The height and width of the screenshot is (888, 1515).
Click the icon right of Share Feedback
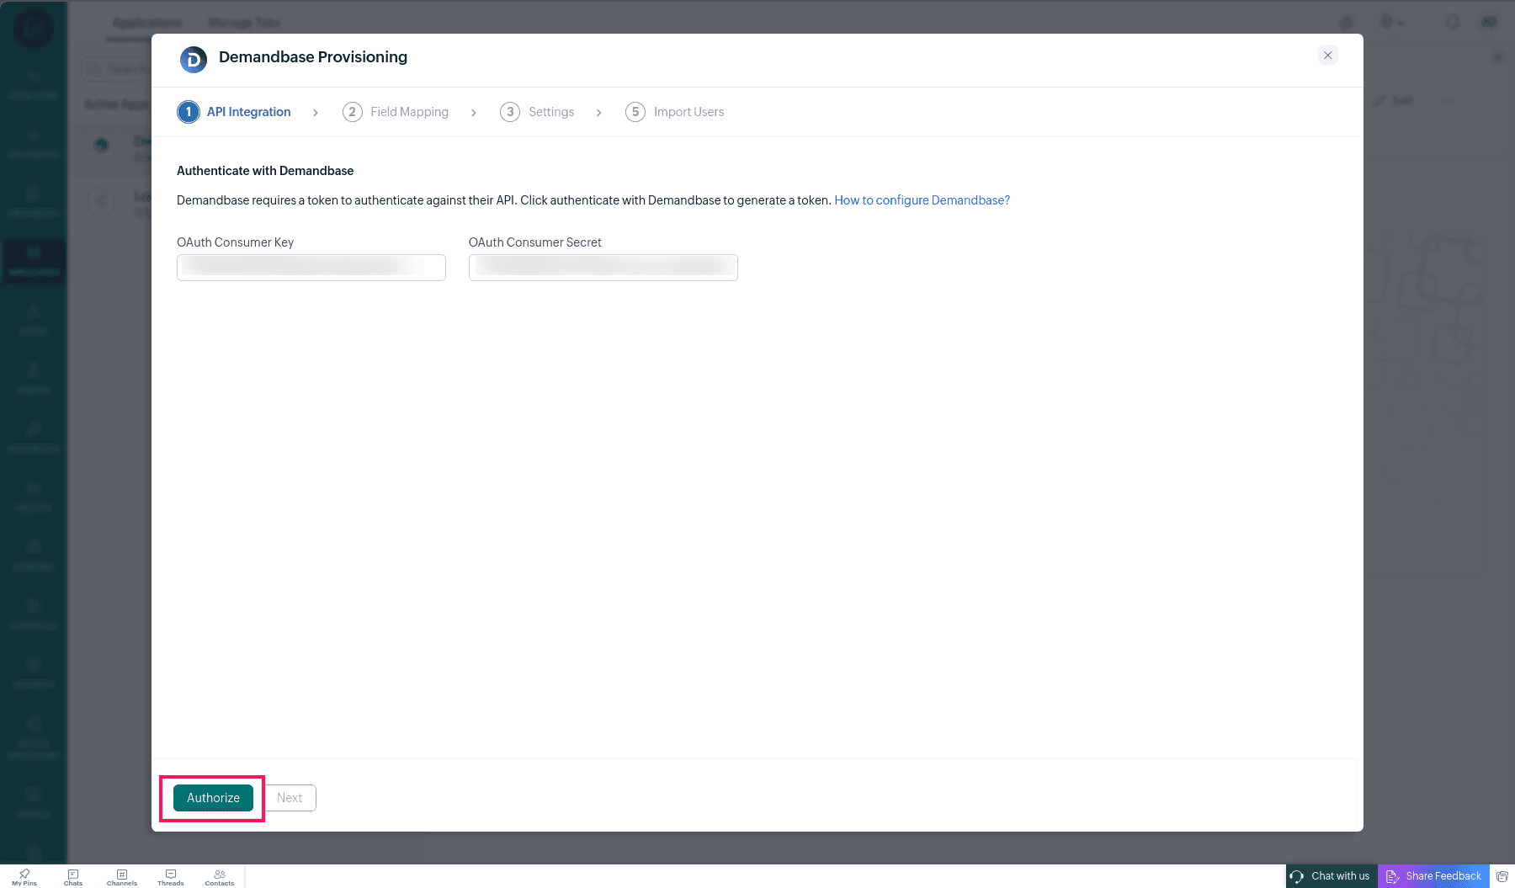tap(1502, 876)
